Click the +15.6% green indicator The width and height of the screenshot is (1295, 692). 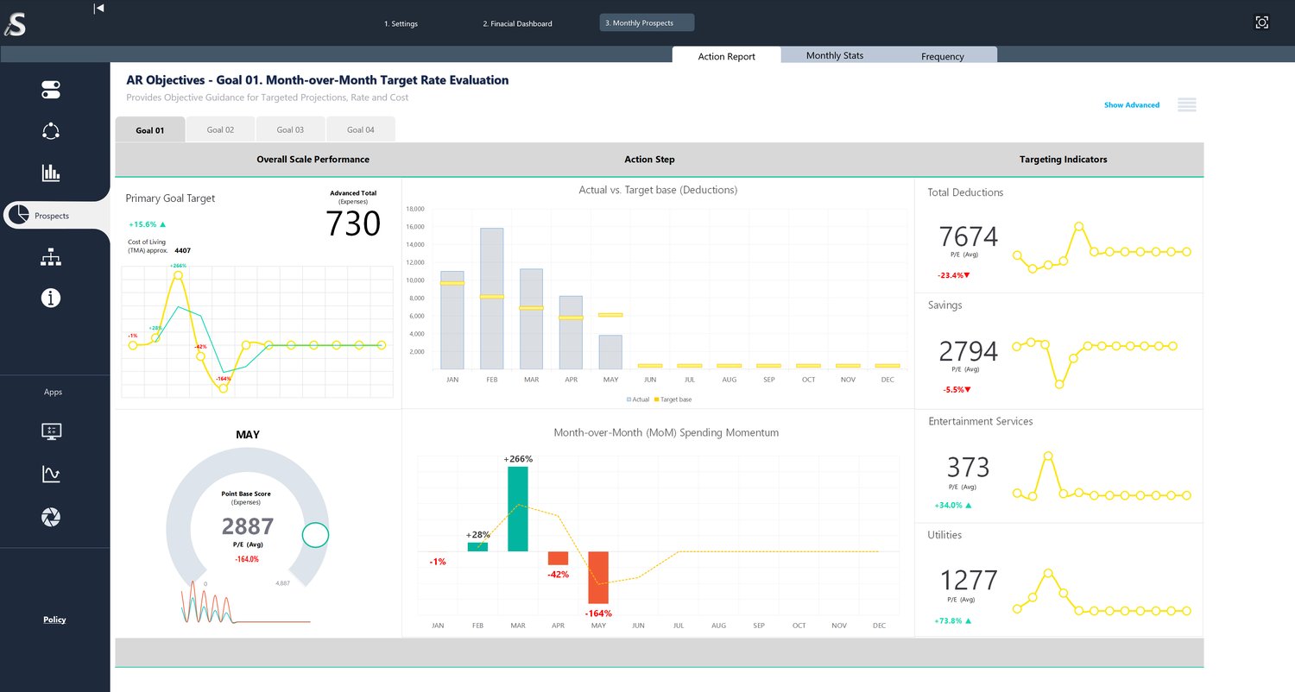(x=147, y=224)
